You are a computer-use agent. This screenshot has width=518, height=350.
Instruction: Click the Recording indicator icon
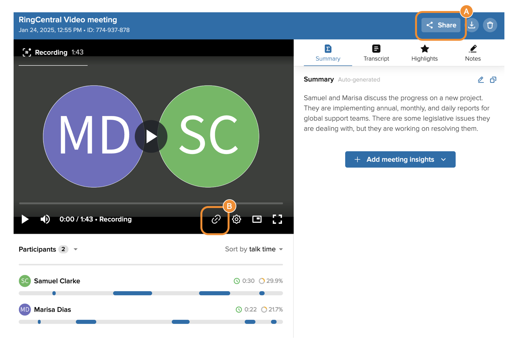coord(27,52)
